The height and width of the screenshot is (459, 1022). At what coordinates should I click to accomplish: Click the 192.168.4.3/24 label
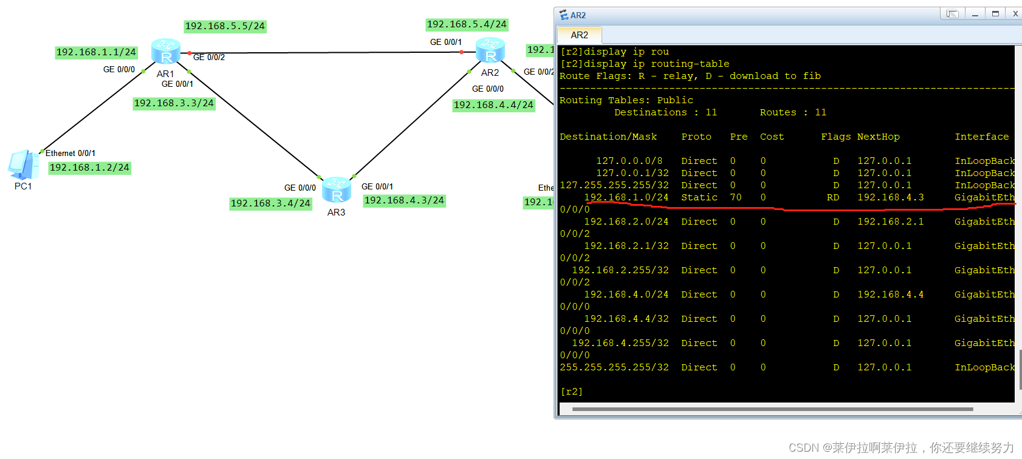404,200
